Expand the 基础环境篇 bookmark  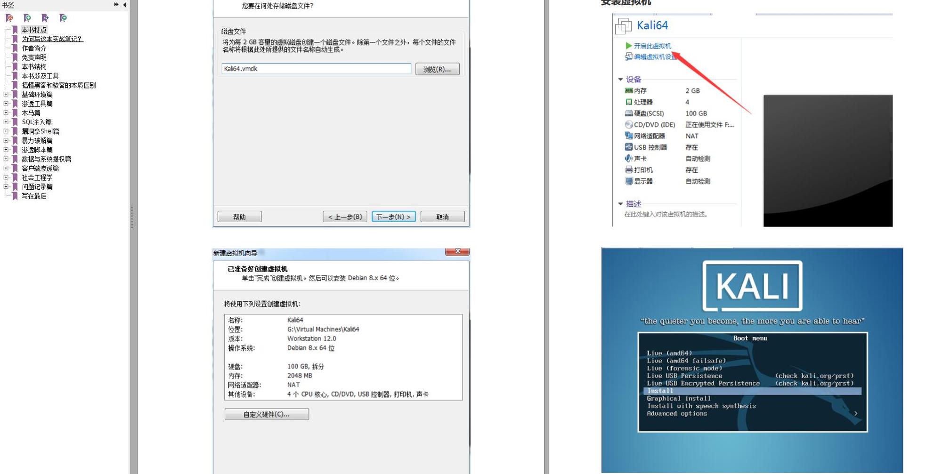click(x=6, y=94)
